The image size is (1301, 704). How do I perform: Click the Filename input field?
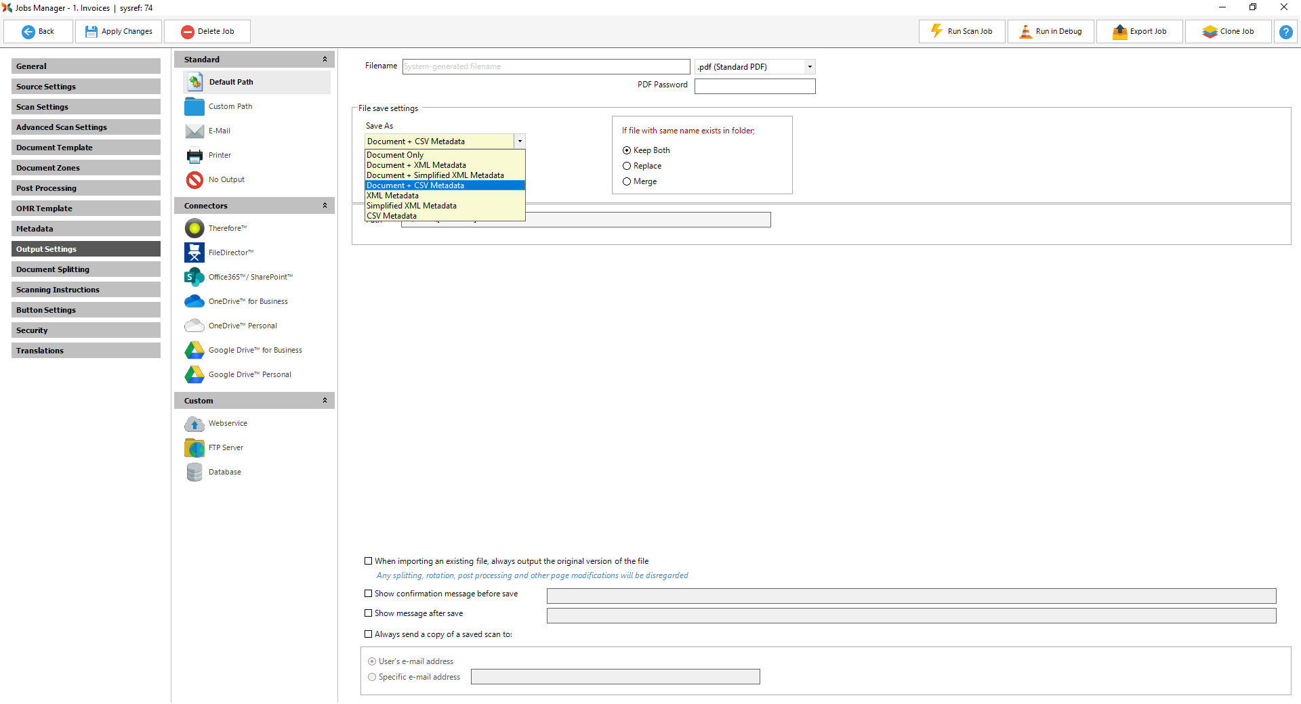(545, 66)
